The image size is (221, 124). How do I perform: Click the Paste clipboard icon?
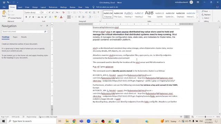point(4,13)
